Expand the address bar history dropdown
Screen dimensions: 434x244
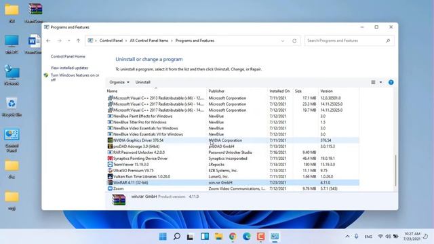[x=283, y=41]
